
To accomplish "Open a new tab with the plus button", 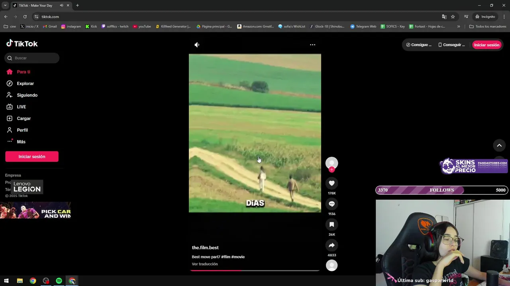I will [77, 6].
